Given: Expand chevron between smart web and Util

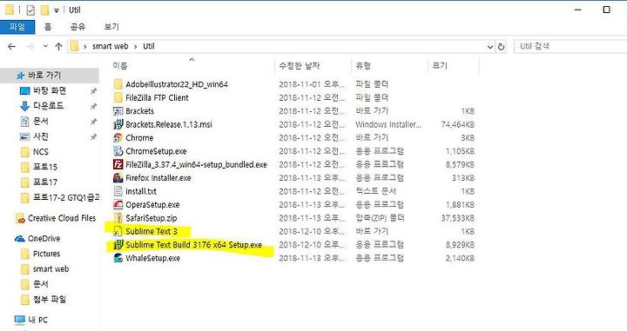Looking at the screenshot, I should point(136,46).
